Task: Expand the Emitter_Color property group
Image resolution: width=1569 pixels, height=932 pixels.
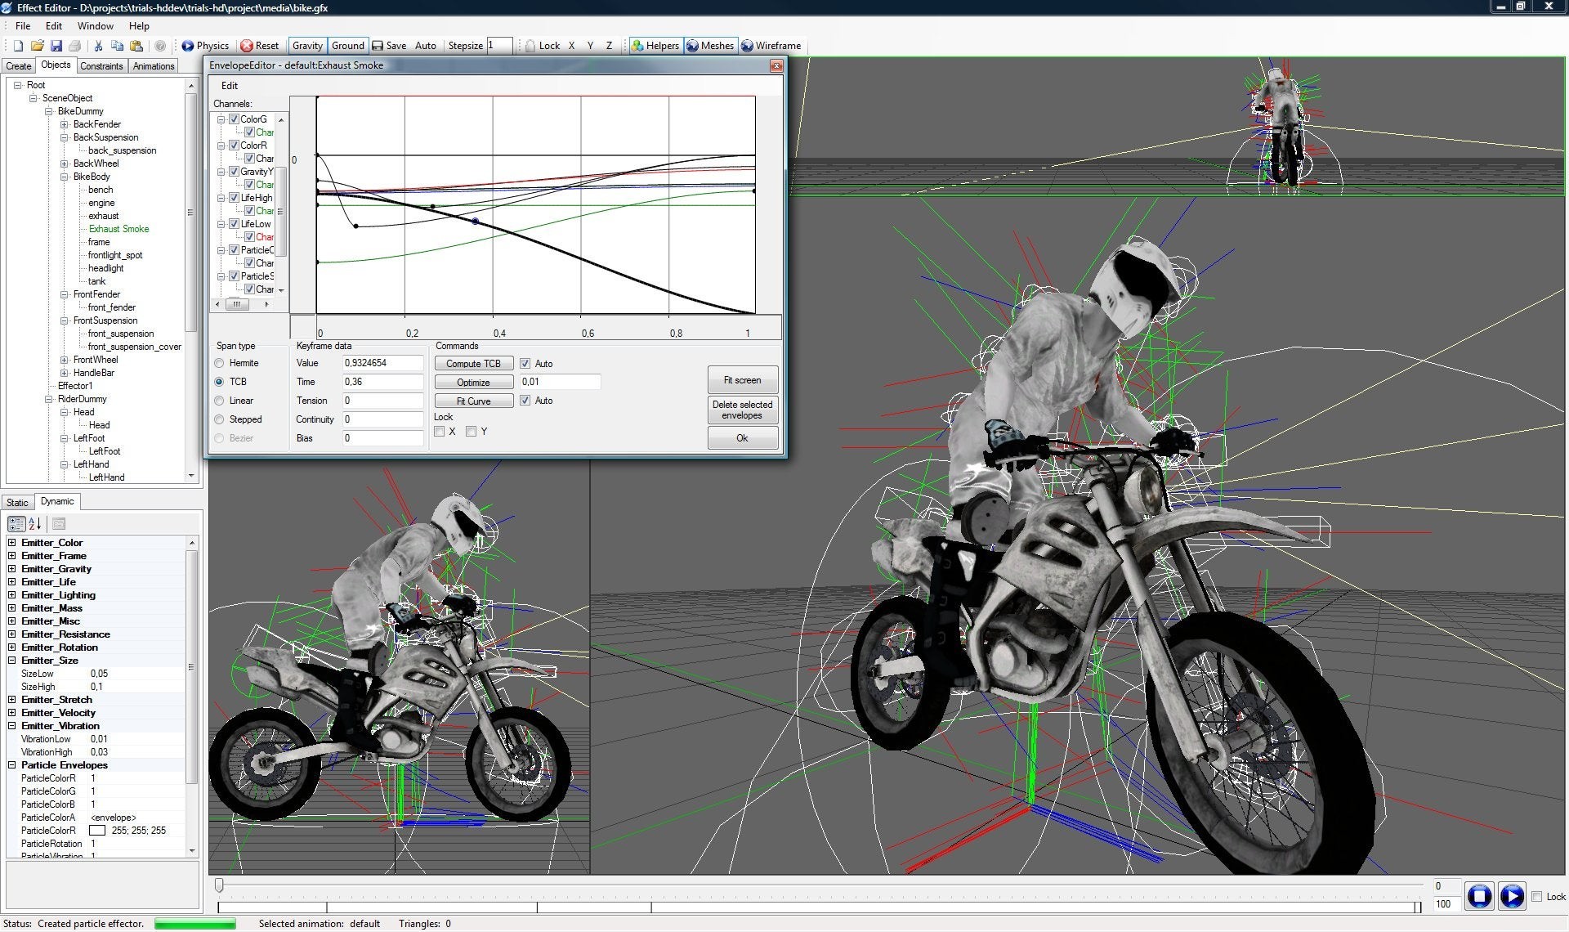Action: coord(12,543)
